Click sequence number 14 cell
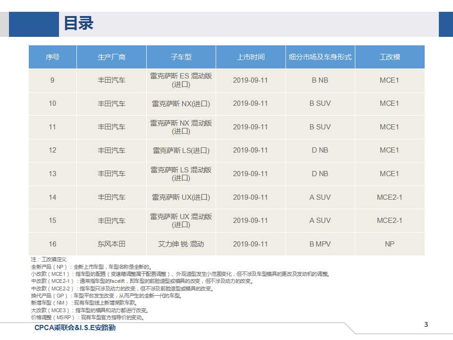This screenshot has height=340, width=453. click(52, 197)
